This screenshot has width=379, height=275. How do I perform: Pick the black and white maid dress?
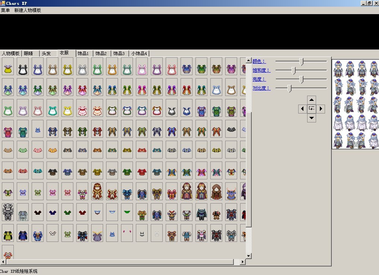pos(23,66)
